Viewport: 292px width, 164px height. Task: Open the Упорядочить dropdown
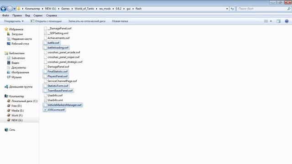[14, 21]
